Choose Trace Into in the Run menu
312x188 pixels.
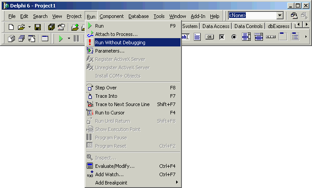(x=133, y=96)
